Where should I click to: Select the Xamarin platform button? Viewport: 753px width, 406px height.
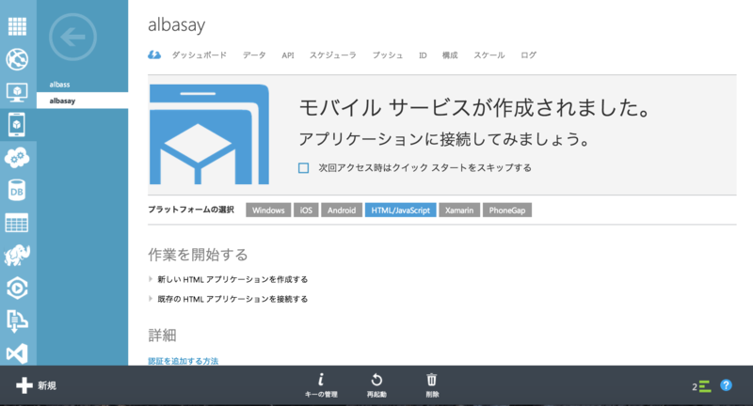tap(459, 210)
